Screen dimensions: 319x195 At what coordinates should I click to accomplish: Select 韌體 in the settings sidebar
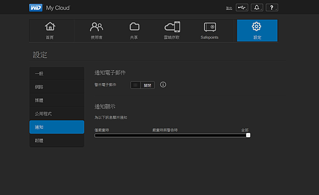pyautogui.click(x=57, y=140)
